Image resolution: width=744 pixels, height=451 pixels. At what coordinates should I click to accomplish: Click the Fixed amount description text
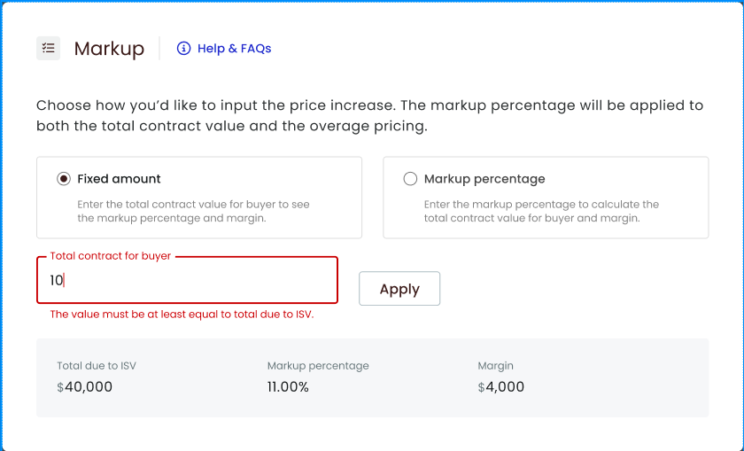[x=193, y=211]
